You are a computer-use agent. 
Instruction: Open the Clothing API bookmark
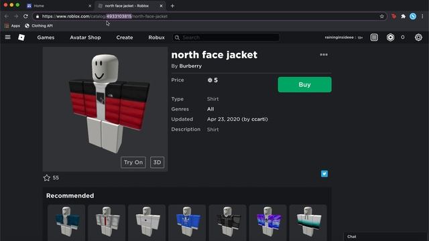point(39,25)
